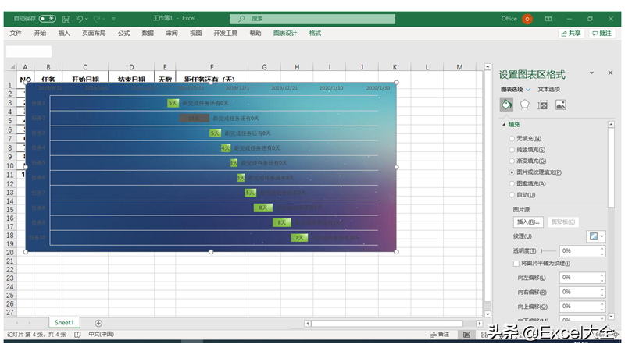Screen dimensions: 625x351
Task: Click the 备注 notes button in status bar
Action: tap(440, 335)
